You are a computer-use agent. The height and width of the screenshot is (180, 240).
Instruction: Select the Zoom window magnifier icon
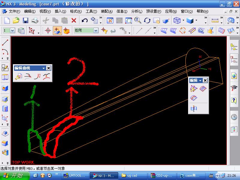pos(129,20)
